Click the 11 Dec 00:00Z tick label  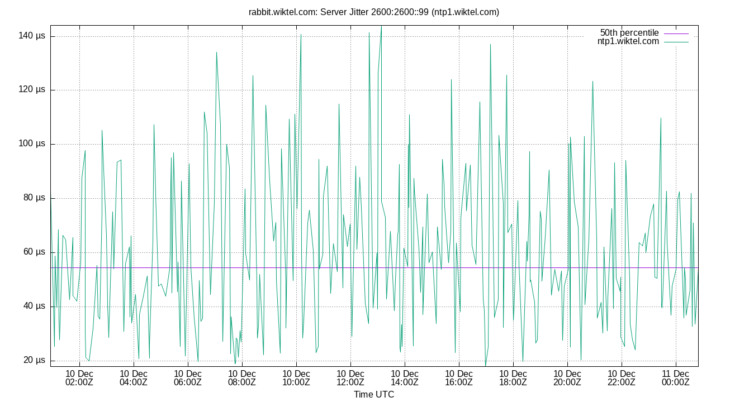676,377
